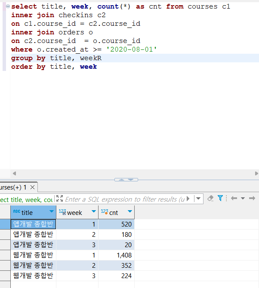This screenshot has width=259, height=288.
Task: Apply filter with the play arrow
Action: coord(188,199)
